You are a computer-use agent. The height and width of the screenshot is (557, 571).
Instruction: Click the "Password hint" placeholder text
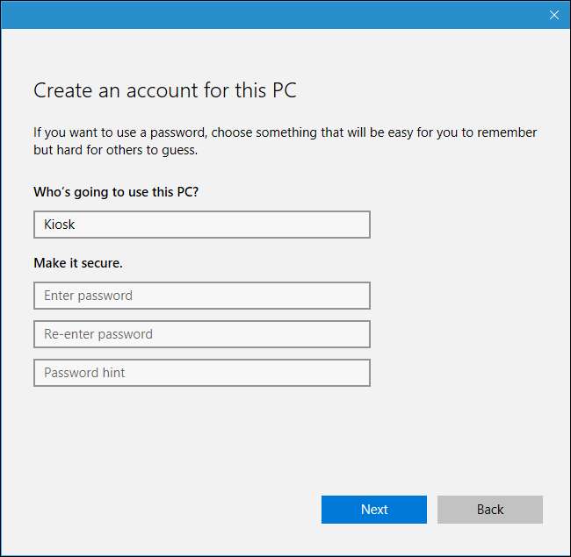84,373
